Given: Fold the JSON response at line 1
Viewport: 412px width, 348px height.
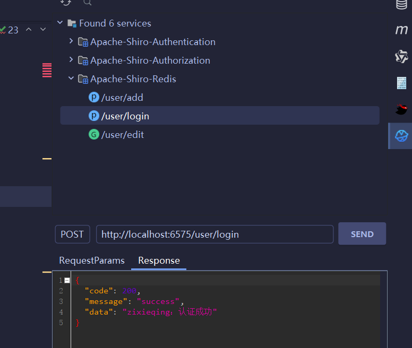Looking at the screenshot, I should click(x=67, y=281).
